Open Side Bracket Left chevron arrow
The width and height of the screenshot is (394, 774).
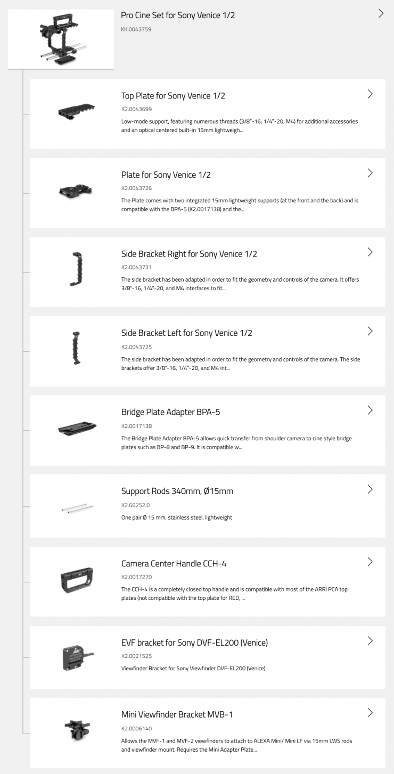coord(370,331)
